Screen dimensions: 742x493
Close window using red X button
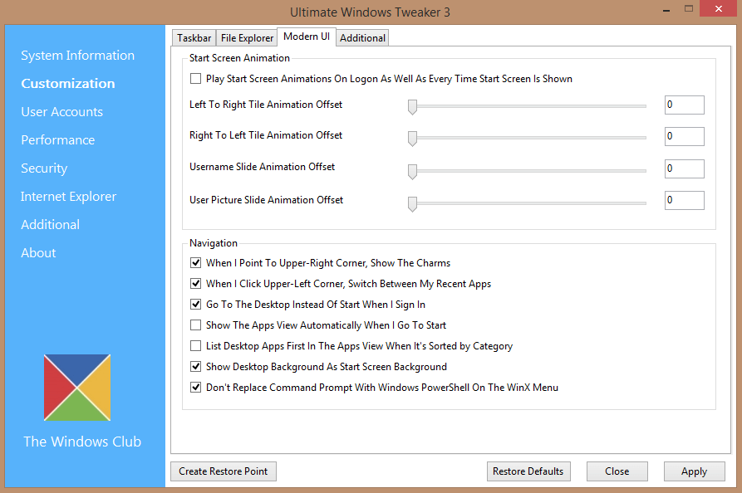click(x=719, y=8)
